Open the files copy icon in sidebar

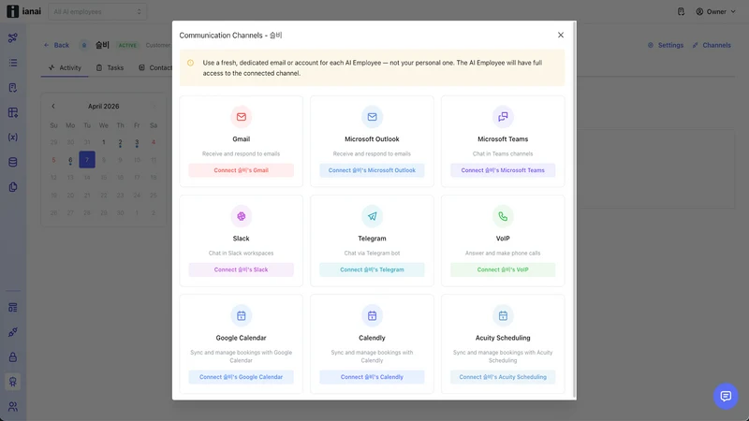13,187
